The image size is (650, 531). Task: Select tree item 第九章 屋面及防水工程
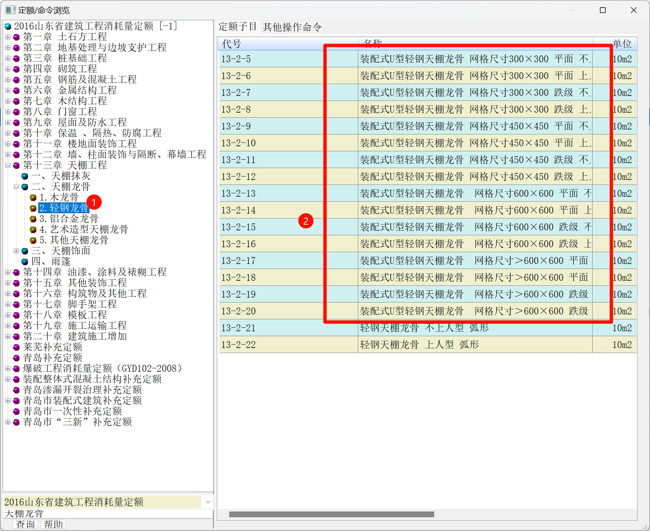(x=75, y=123)
